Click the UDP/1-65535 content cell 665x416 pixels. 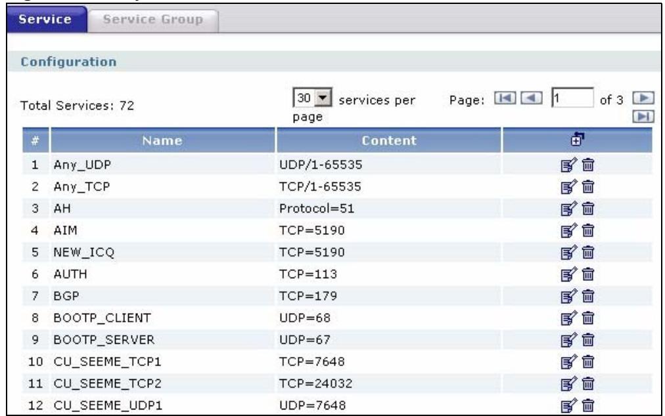(x=389, y=165)
